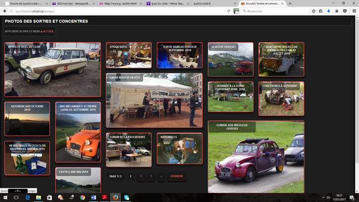Click the Accueil breadcrumb link
Screen dimensions: 359x202
[48, 31]
